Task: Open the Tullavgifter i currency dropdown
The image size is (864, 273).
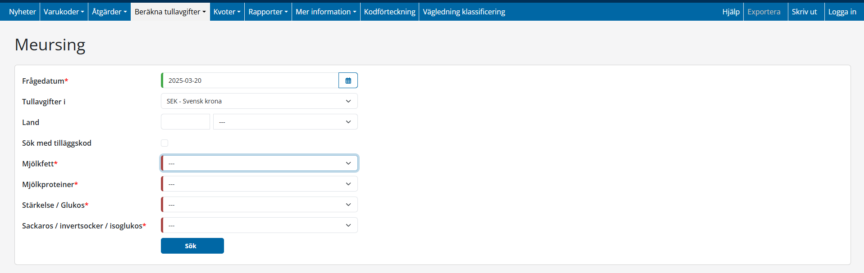Action: (x=259, y=101)
